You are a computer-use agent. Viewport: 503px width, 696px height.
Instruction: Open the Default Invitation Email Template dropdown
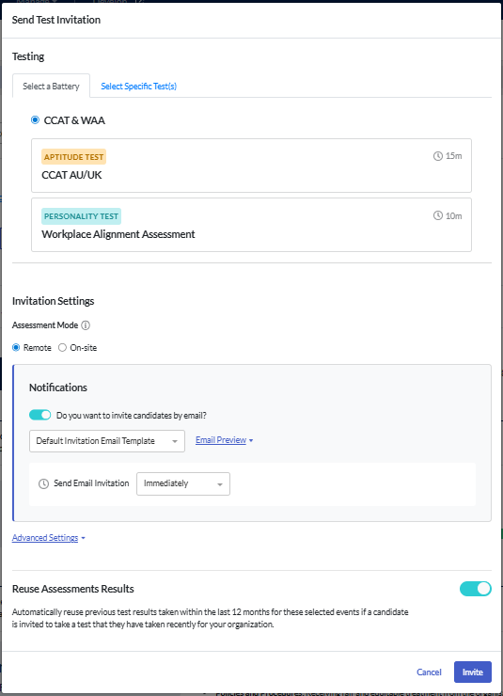(x=107, y=441)
